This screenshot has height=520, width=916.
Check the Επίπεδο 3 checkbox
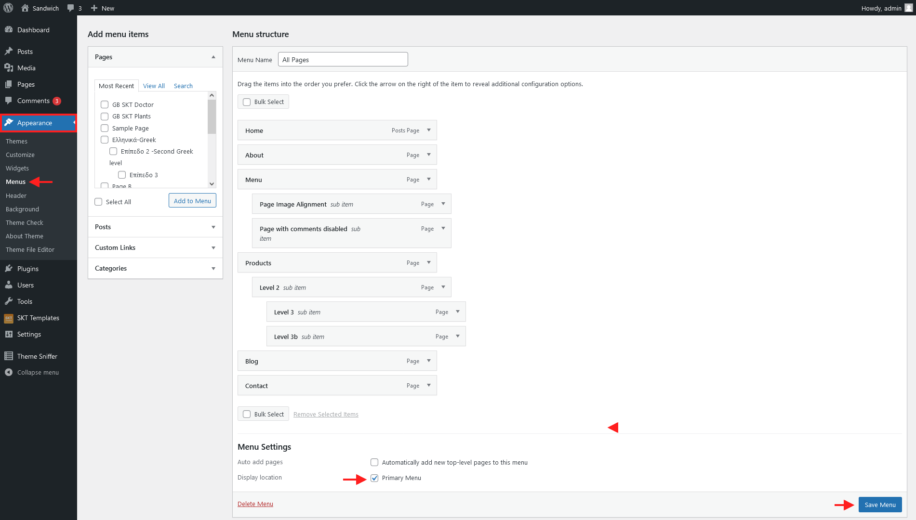click(x=122, y=175)
